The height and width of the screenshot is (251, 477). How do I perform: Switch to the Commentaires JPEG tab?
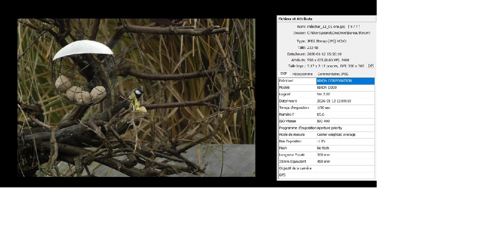click(333, 74)
